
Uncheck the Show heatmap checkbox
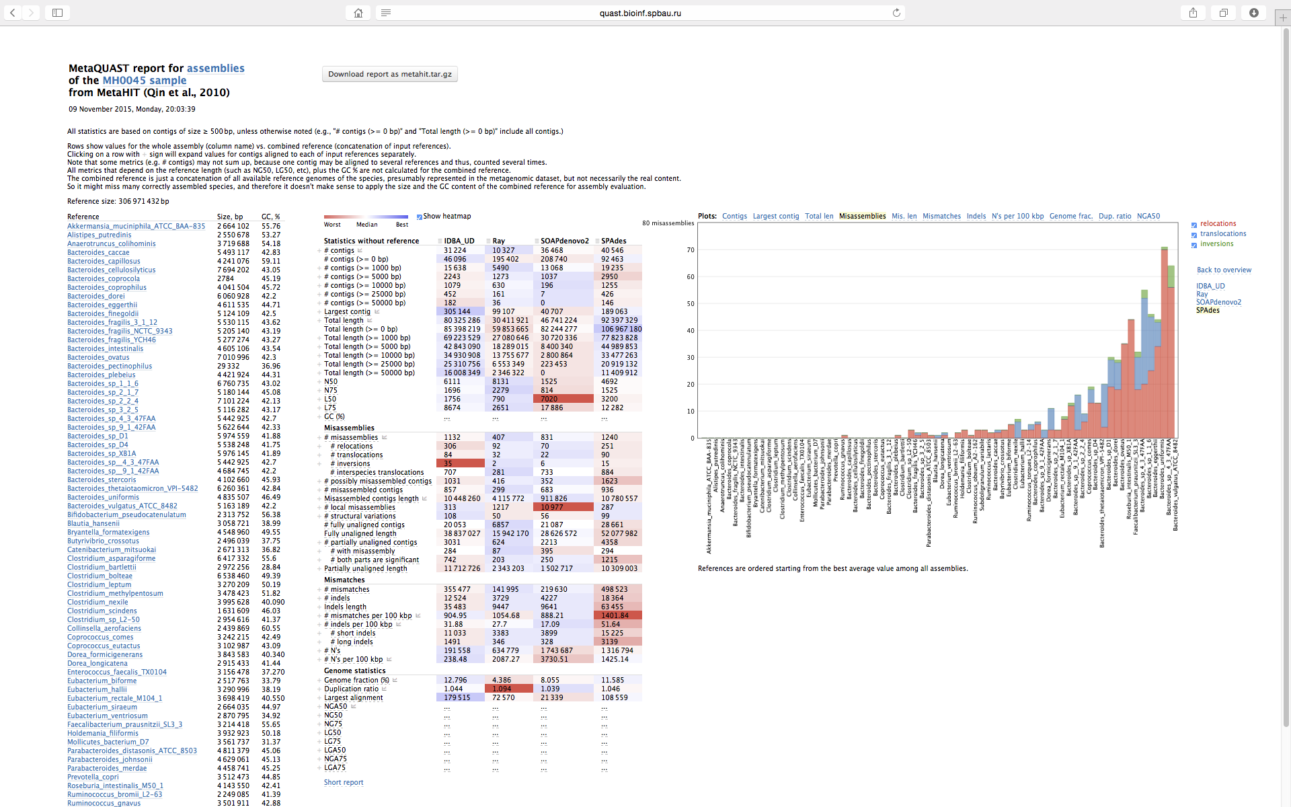tap(420, 217)
